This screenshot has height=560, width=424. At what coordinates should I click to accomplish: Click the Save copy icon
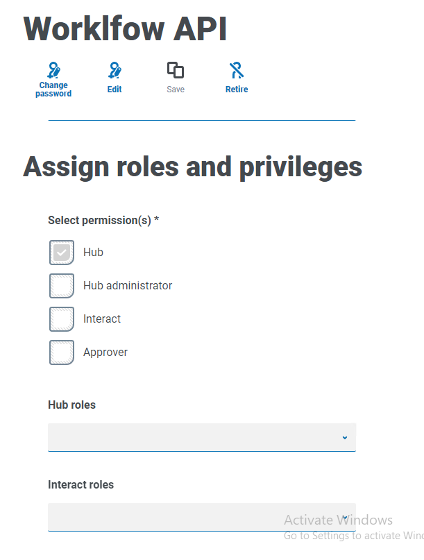point(176,70)
